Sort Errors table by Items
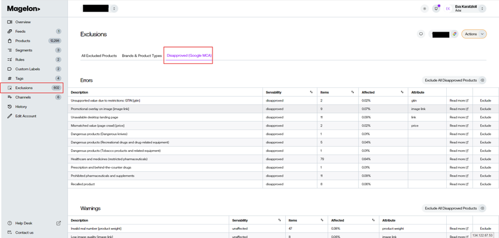 (x=352, y=92)
